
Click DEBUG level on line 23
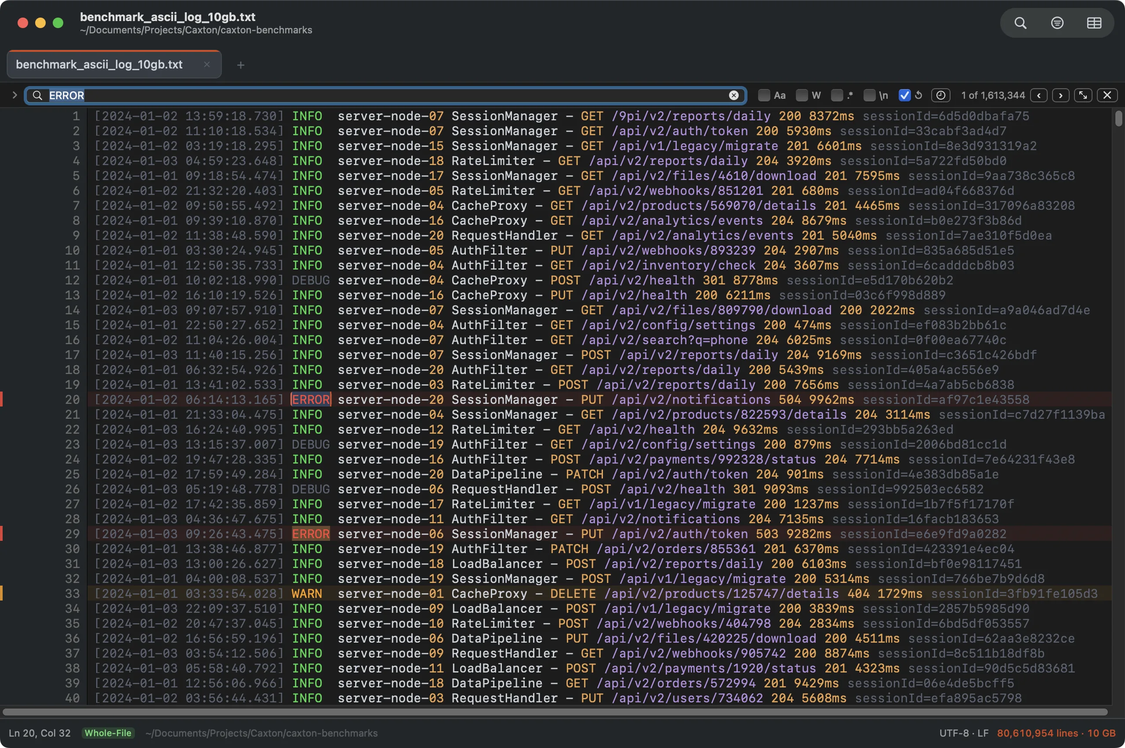click(311, 444)
